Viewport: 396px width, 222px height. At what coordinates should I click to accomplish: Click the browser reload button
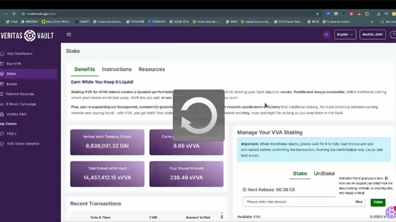tap(14, 14)
